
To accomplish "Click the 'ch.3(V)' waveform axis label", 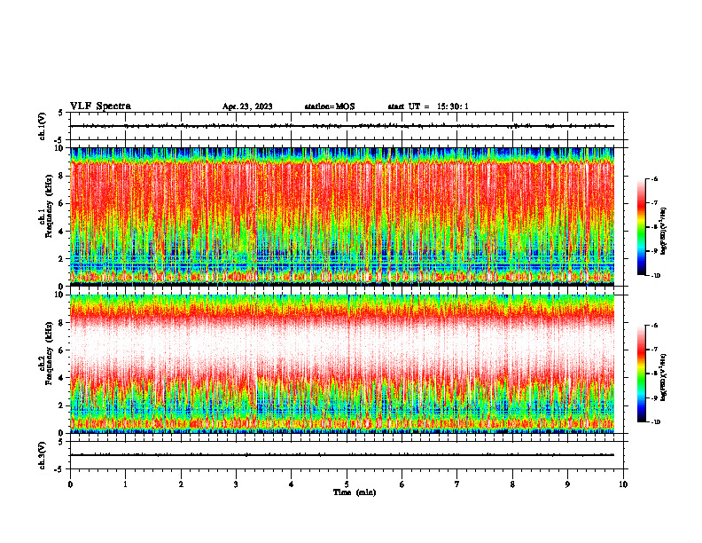I will click(x=42, y=455).
